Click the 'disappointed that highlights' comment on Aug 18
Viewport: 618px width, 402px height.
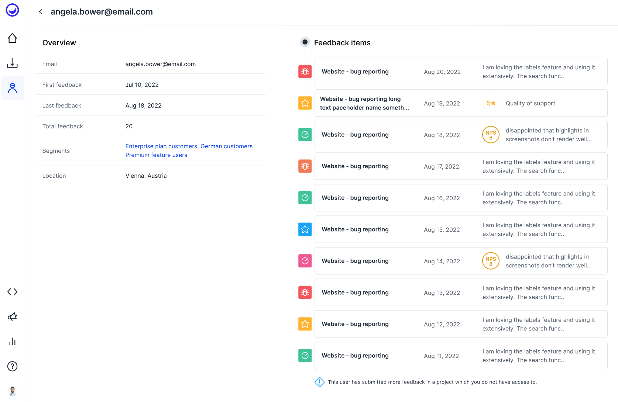point(549,135)
